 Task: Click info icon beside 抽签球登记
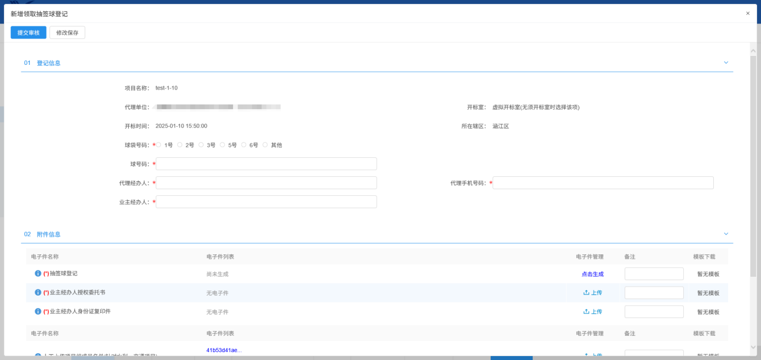point(38,273)
